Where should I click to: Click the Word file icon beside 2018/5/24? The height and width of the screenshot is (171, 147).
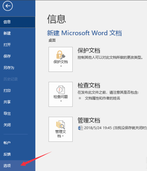(81, 128)
